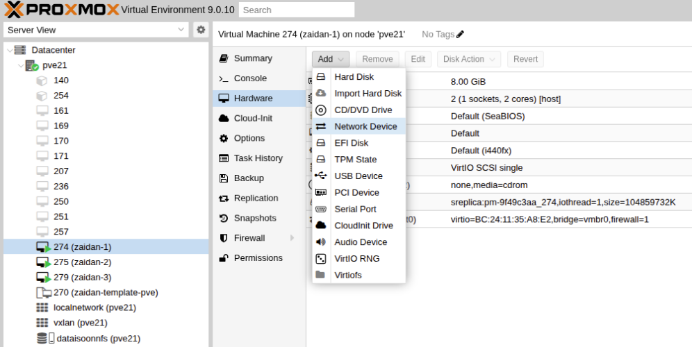Image resolution: width=692 pixels, height=347 pixels.
Task: Click the Hard Disk icon in Add menu
Action: 320,77
